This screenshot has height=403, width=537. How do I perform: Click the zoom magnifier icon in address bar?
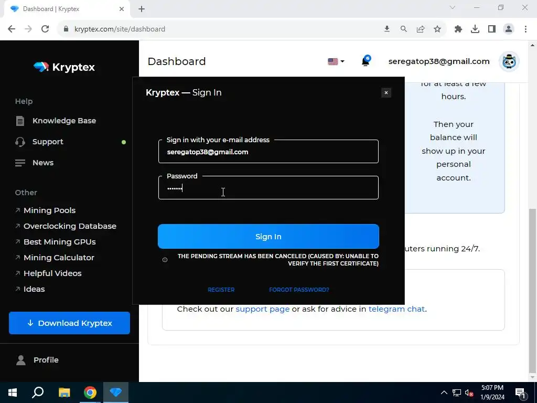click(x=404, y=29)
